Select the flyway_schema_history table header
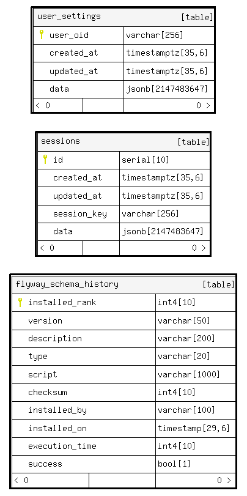The width and height of the screenshot is (247, 496). point(123,284)
